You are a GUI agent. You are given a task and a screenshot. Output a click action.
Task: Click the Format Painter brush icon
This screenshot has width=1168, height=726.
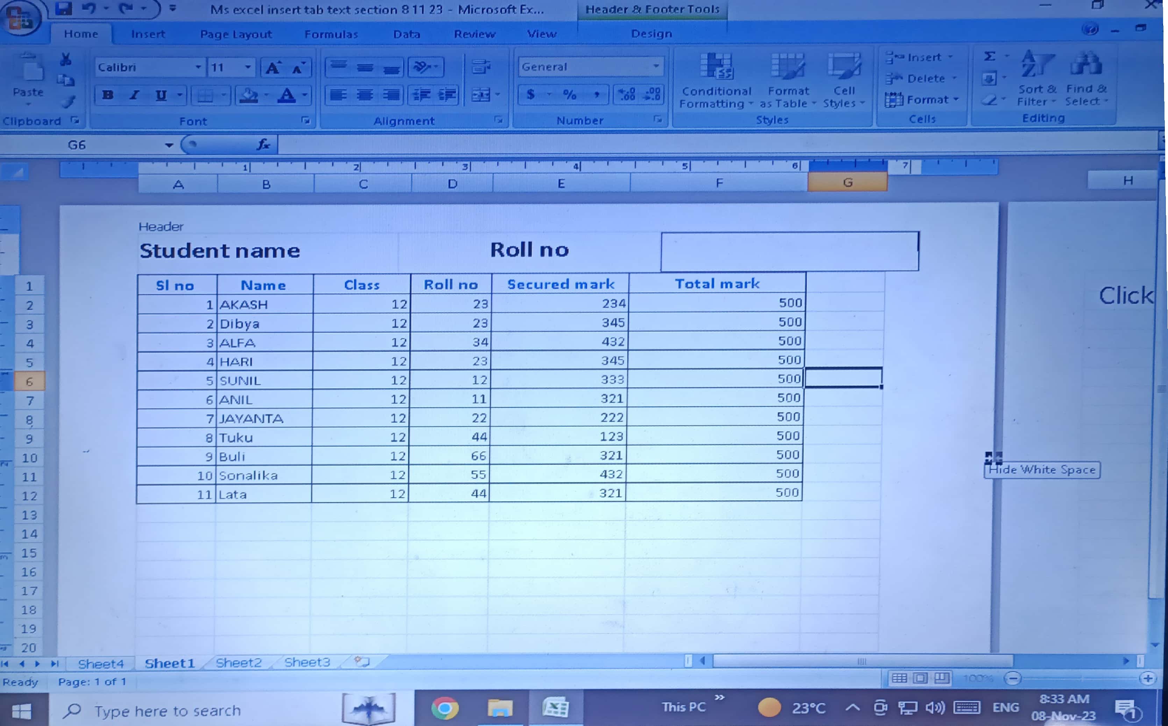pyautogui.click(x=69, y=102)
